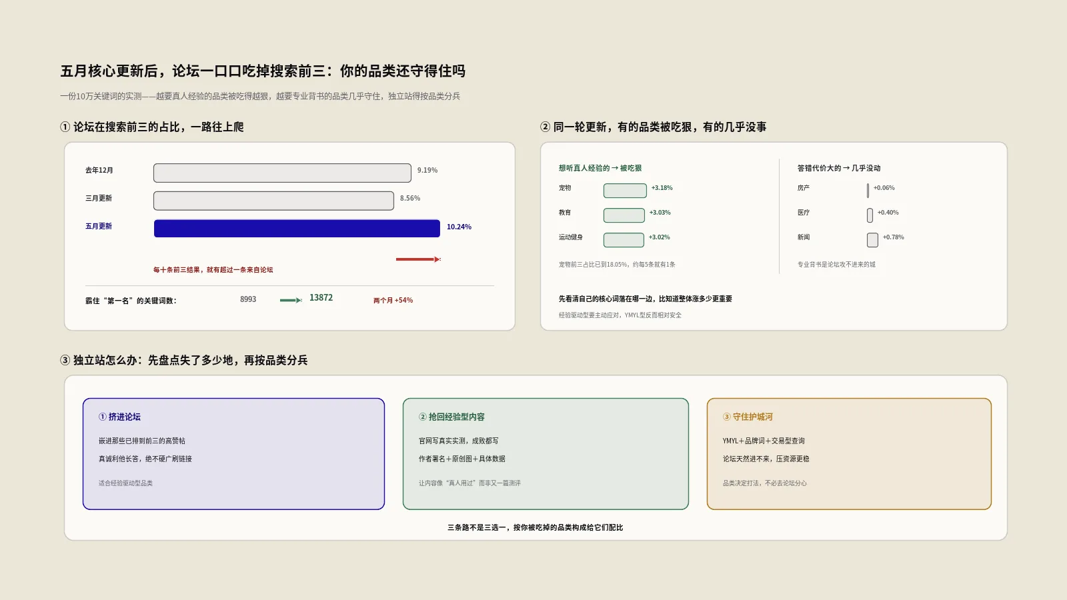Click the '+0.06%' value
Screen dimensions: 1067x600
[x=884, y=188]
